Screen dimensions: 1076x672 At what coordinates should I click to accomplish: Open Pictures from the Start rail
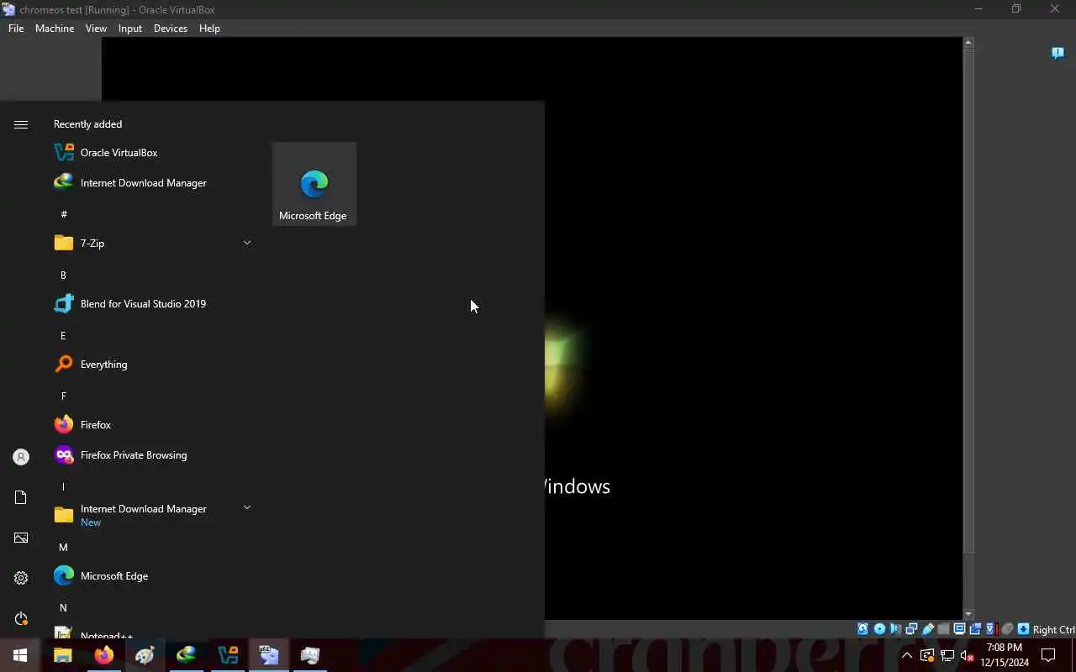(x=21, y=538)
